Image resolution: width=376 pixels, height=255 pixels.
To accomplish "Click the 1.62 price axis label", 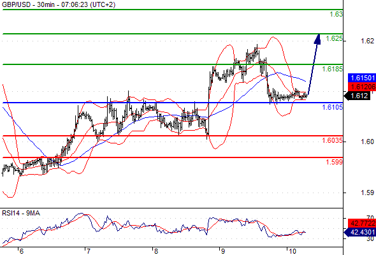I will click(367, 41).
